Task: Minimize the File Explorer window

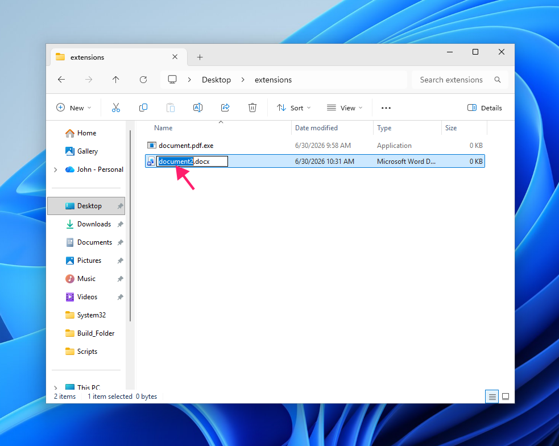Action: [450, 52]
